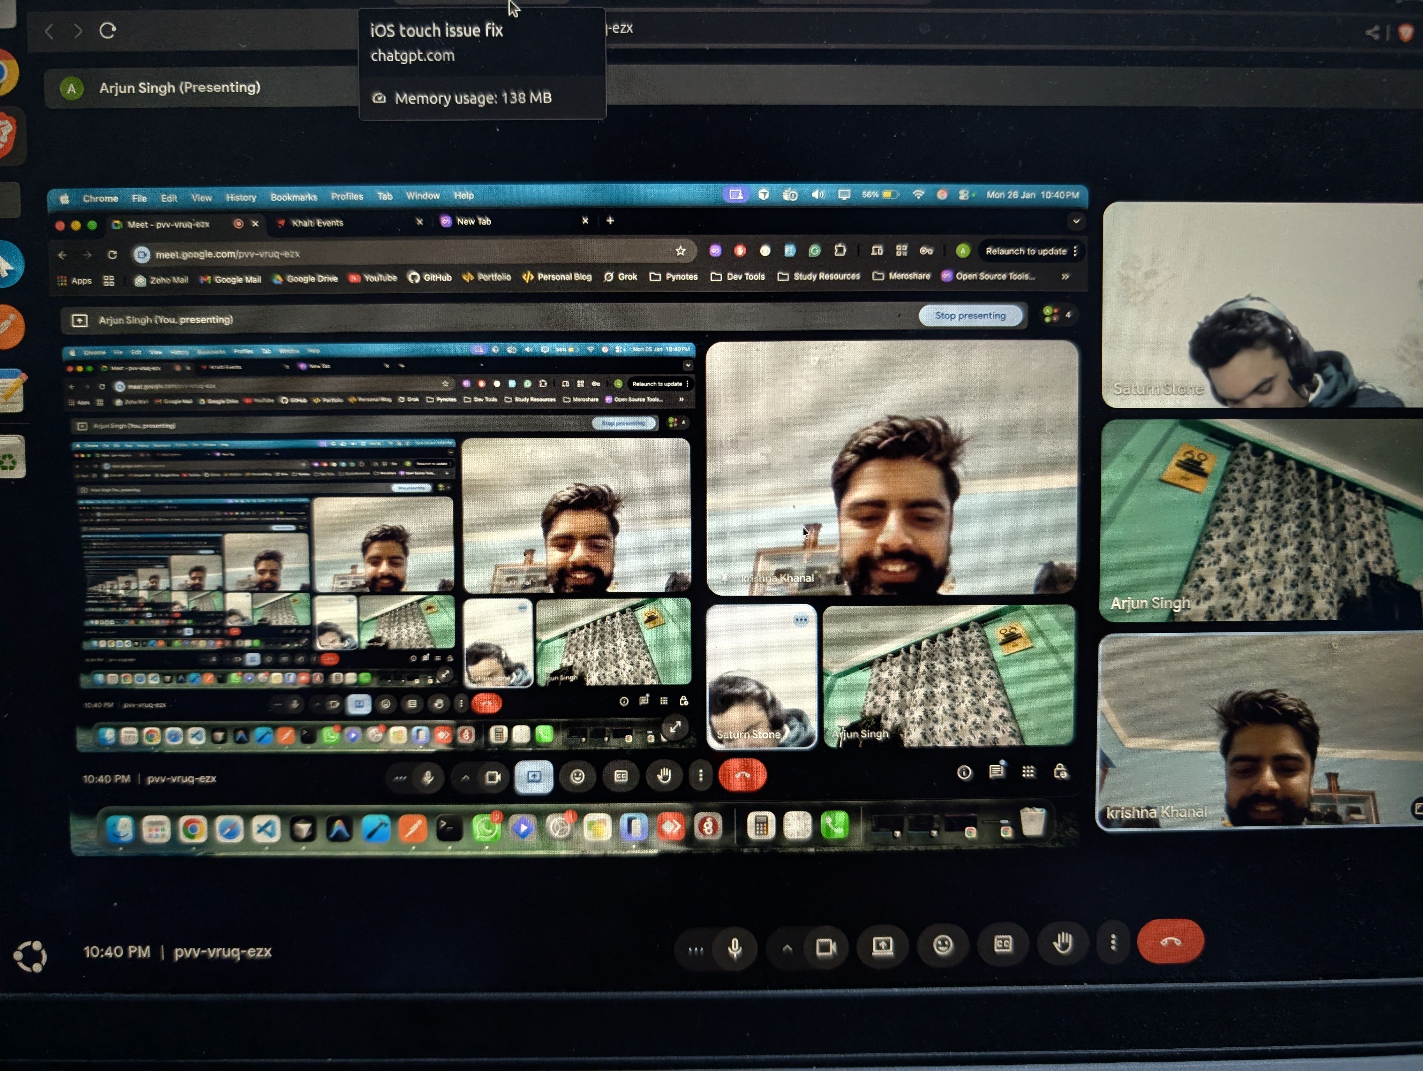Click the present screen icon in the bottom bar
Image resolution: width=1423 pixels, height=1071 pixels.
[883, 945]
